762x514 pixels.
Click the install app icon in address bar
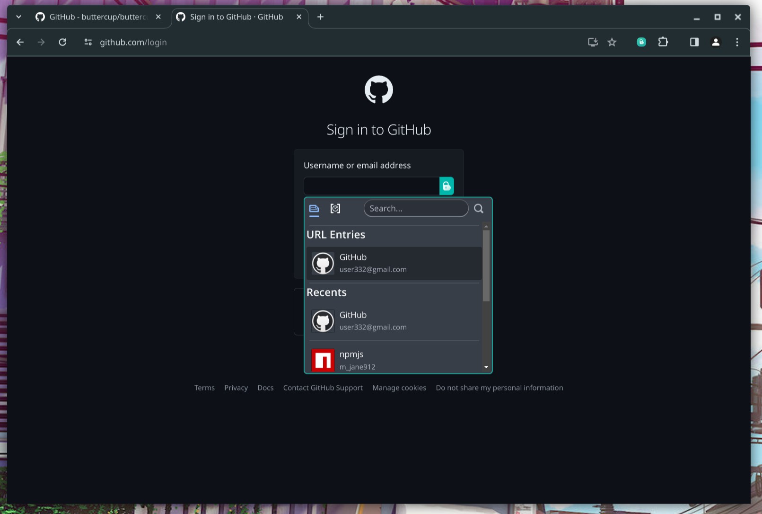pyautogui.click(x=593, y=42)
